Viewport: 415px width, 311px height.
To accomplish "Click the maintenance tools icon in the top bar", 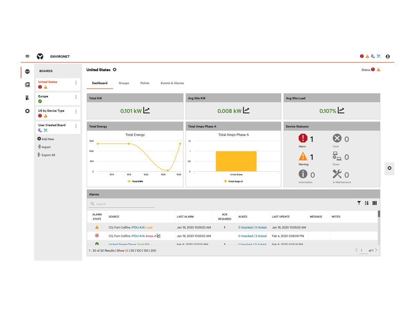I will [x=379, y=56].
